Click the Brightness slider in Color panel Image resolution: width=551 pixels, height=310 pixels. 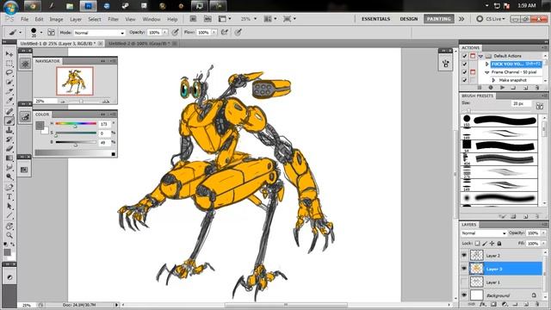(x=76, y=142)
